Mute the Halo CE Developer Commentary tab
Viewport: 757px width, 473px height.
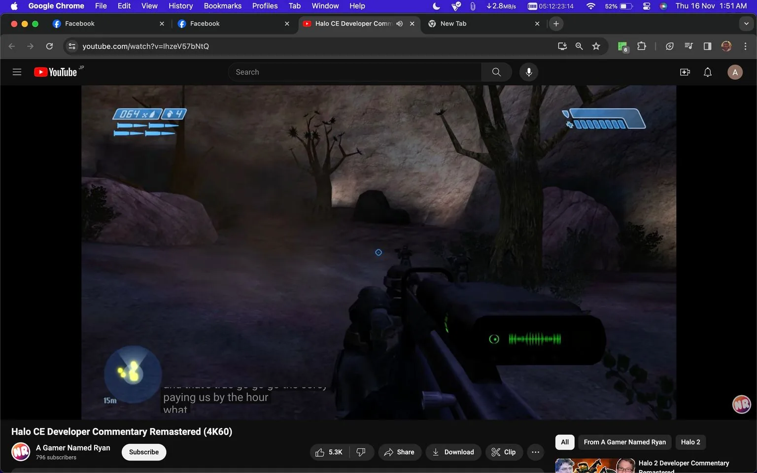399,23
